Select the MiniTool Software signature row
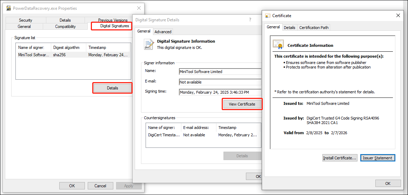Image resolution: width=408 pixels, height=195 pixels. 73,55
